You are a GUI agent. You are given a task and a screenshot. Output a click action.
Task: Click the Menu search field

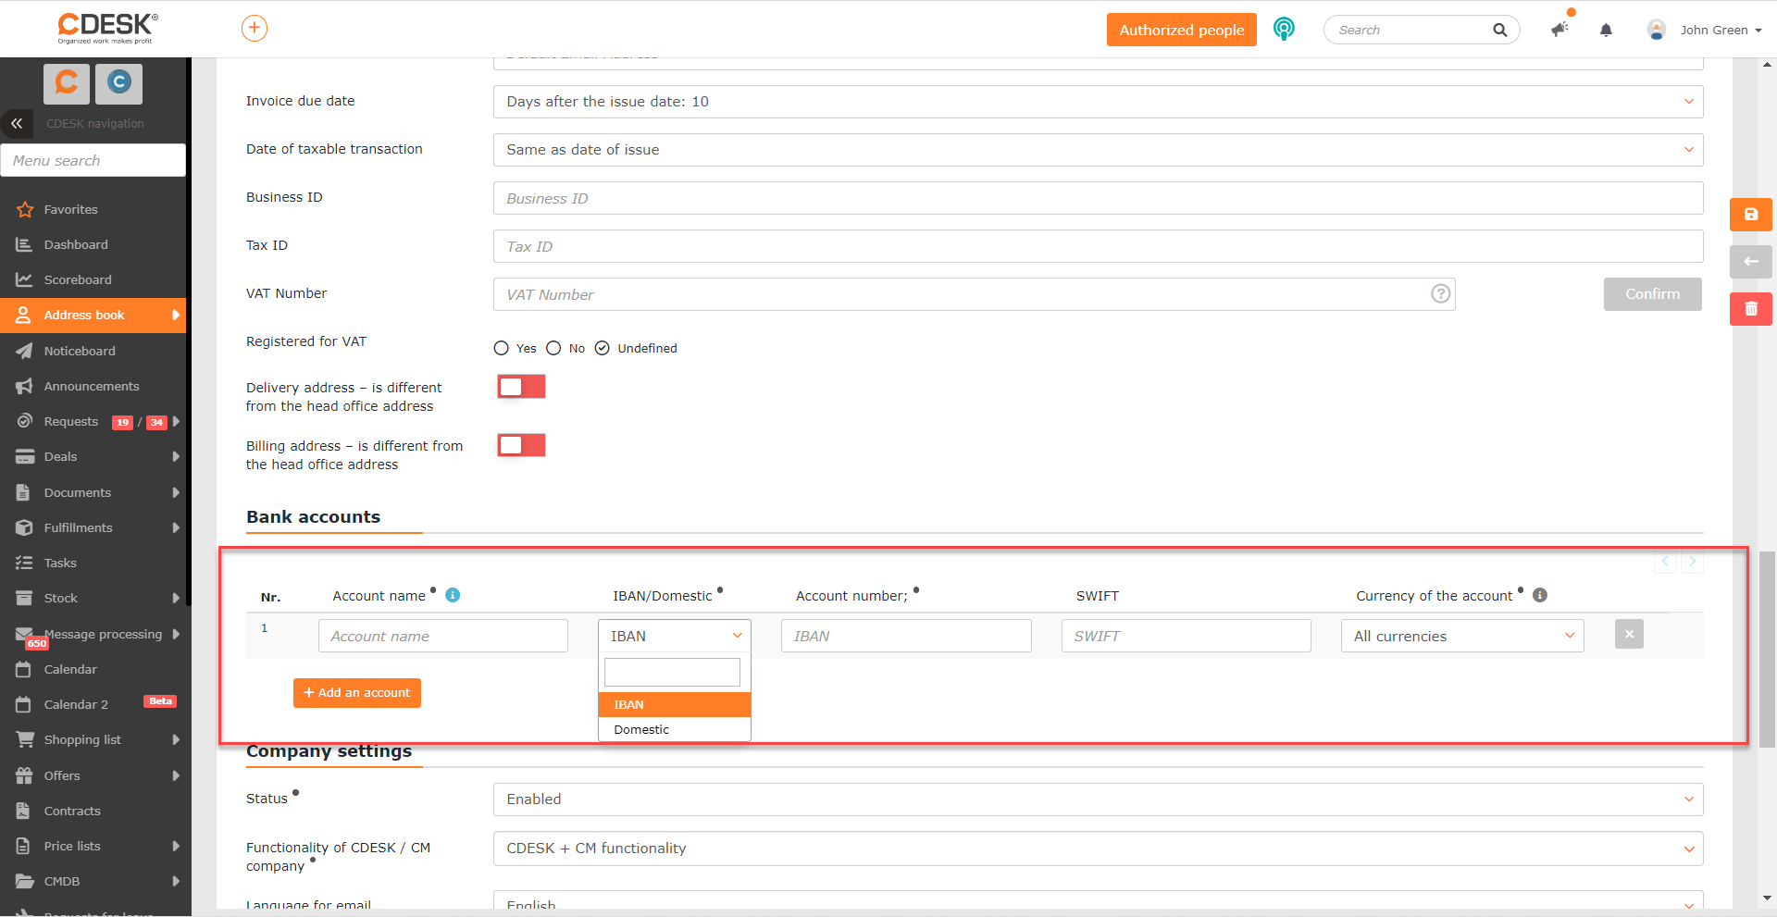click(x=93, y=160)
